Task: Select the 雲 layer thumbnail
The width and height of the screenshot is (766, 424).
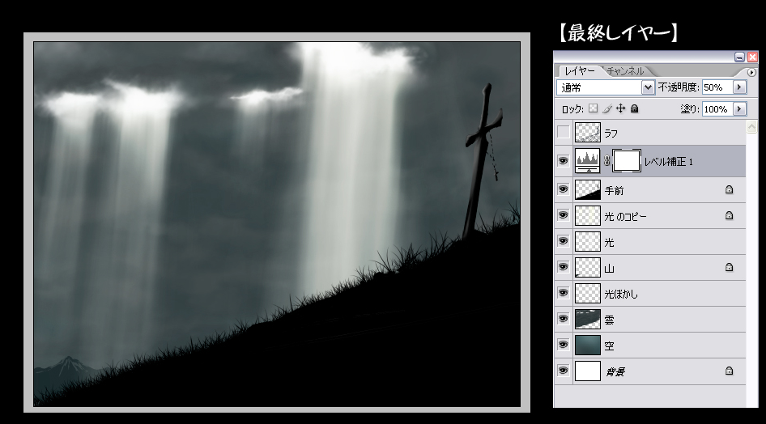Action: point(588,319)
